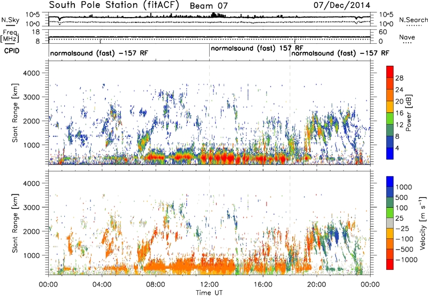The image size is (428, 296).
Task: Click the 'CPID' row label
Action: 12,51
